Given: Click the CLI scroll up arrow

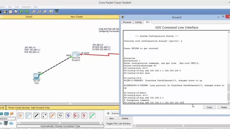Looking at the screenshot, I should (x=229, y=32).
